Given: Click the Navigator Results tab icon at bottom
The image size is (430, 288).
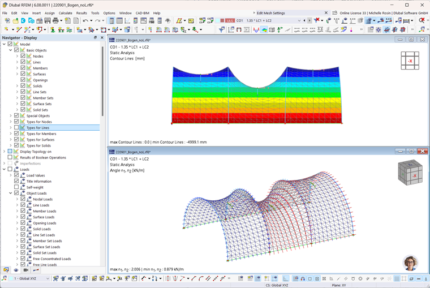Looking at the screenshot, I should pyautogui.click(x=36, y=270).
